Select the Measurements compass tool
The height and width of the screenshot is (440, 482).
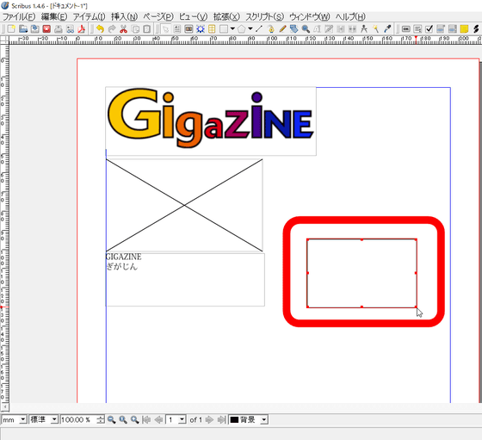pyautogui.click(x=364, y=29)
